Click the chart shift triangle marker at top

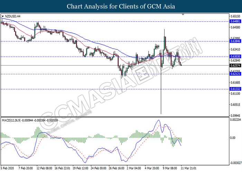[x=183, y=14]
